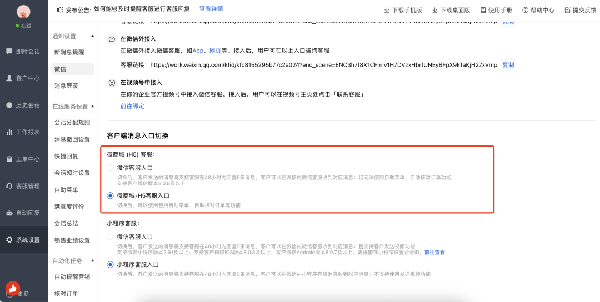Click the 客服管理 headset icon
The image size is (600, 302).
click(x=9, y=186)
